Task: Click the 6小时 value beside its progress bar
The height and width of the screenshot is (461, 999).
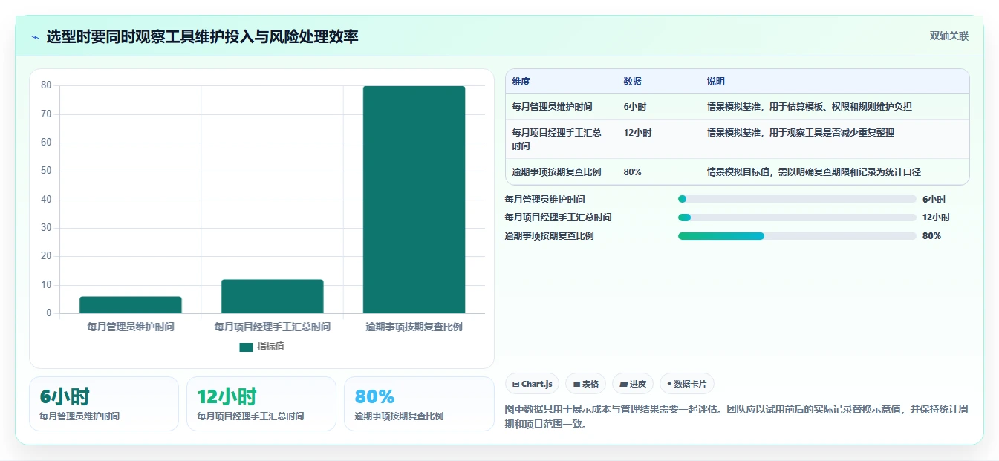Action: pyautogui.click(x=934, y=200)
